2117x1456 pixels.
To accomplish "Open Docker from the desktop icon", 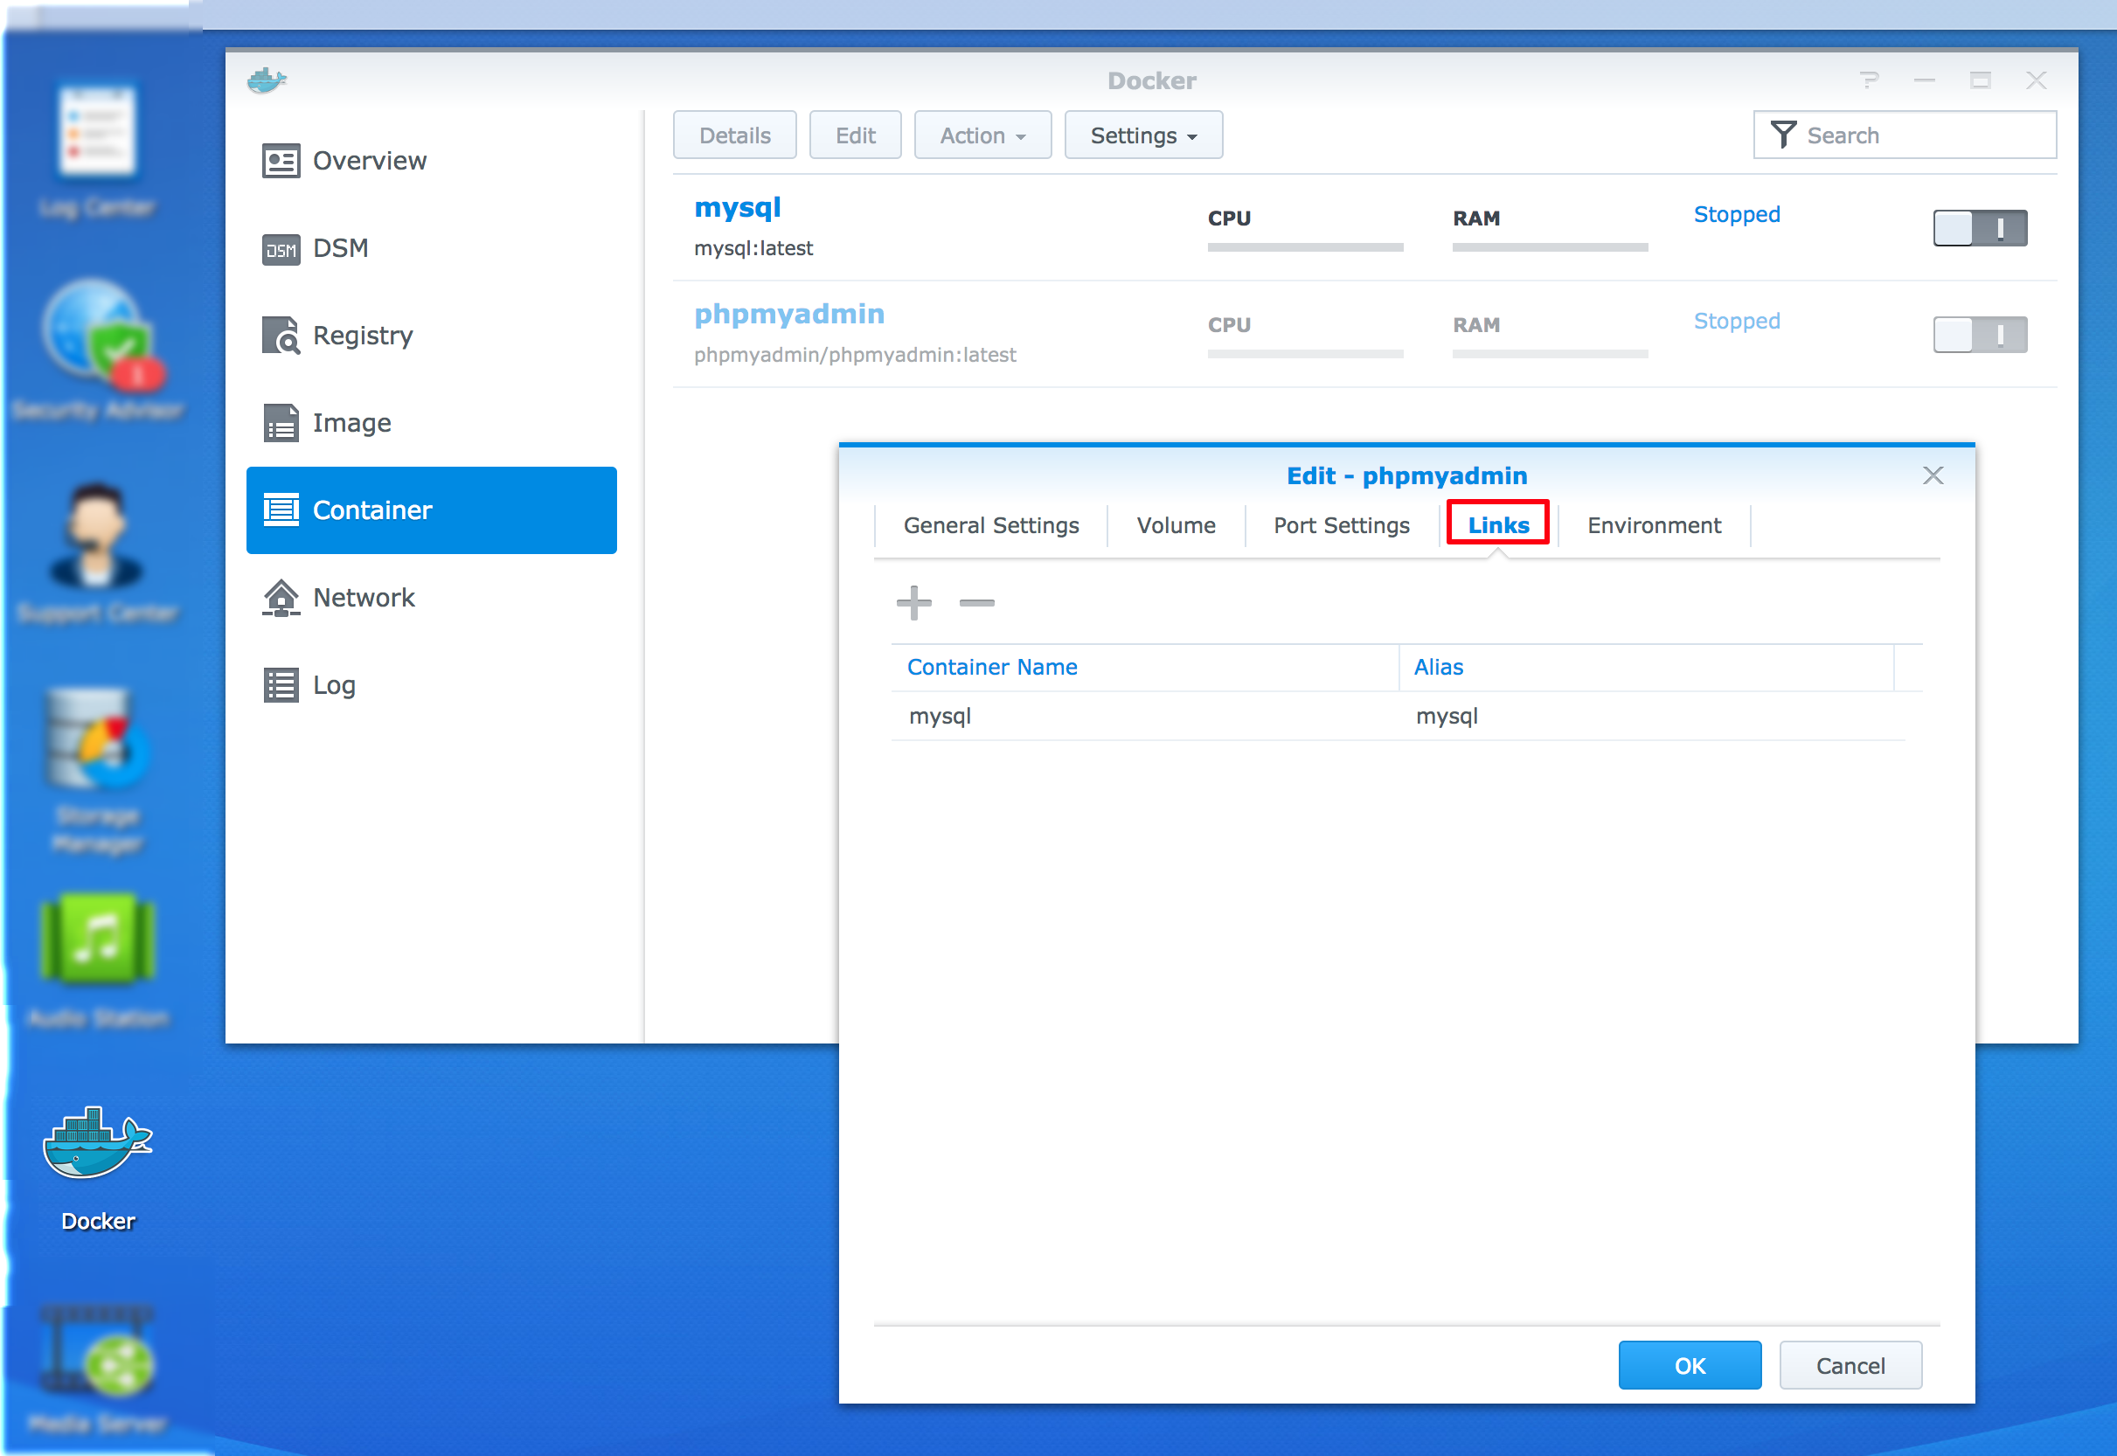I will coord(98,1169).
